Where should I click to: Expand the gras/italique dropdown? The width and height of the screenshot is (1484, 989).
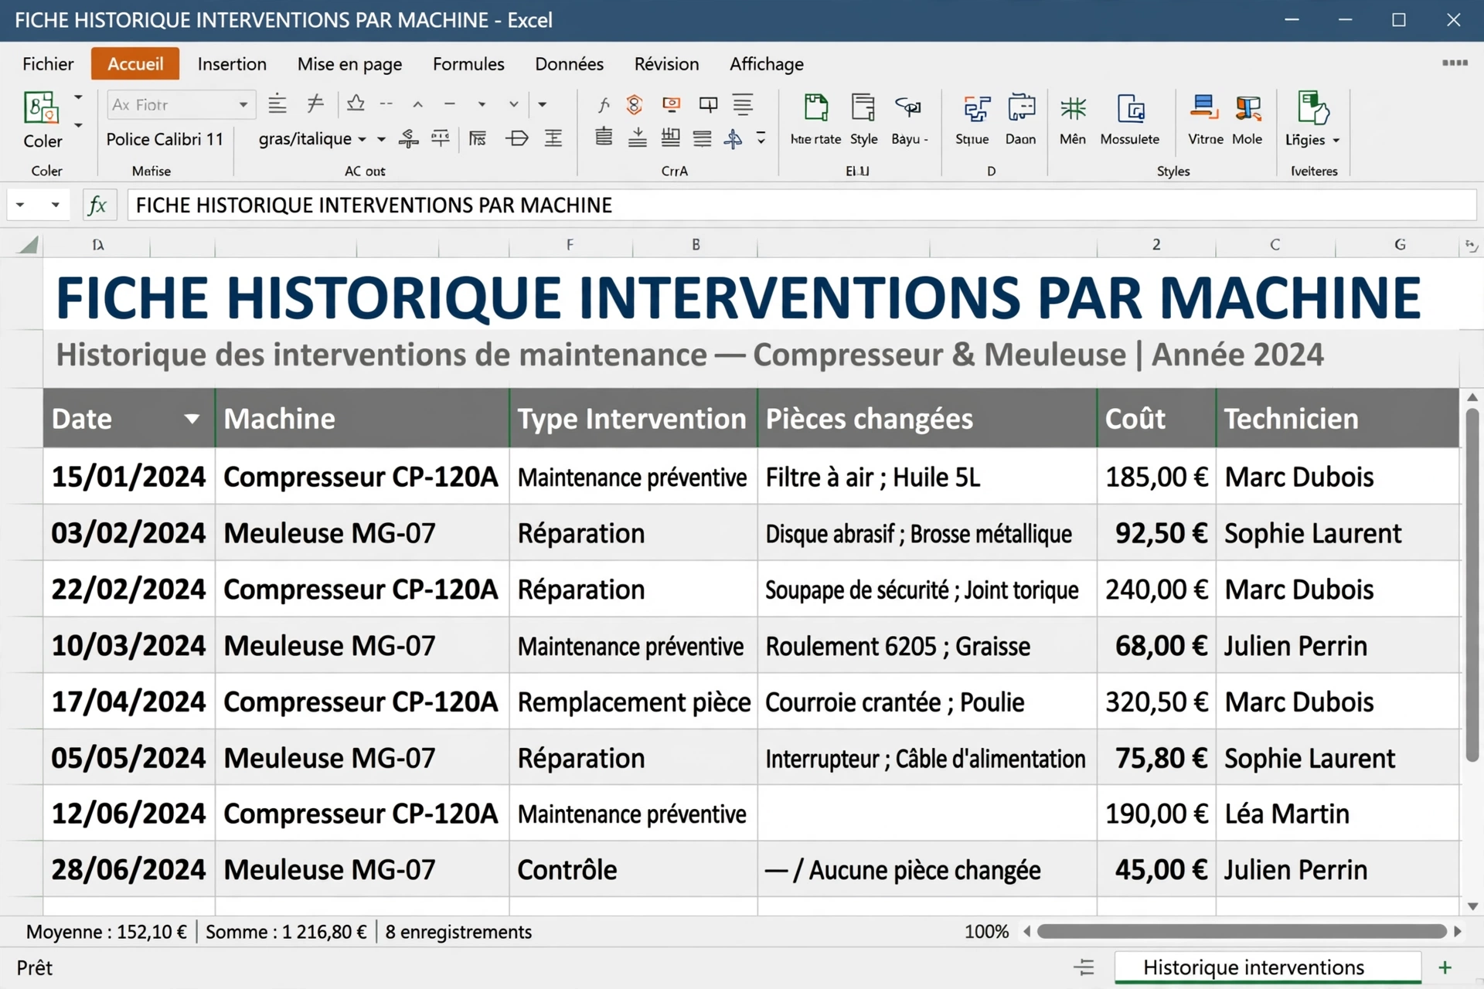[x=362, y=140]
